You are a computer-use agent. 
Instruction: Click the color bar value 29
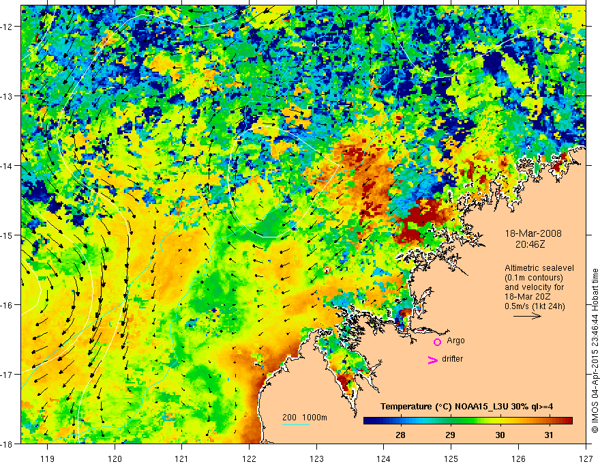[x=451, y=435]
